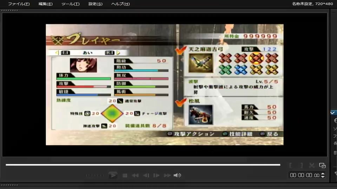Step forward one frame
Screen dimensions: 337x189
156,175
